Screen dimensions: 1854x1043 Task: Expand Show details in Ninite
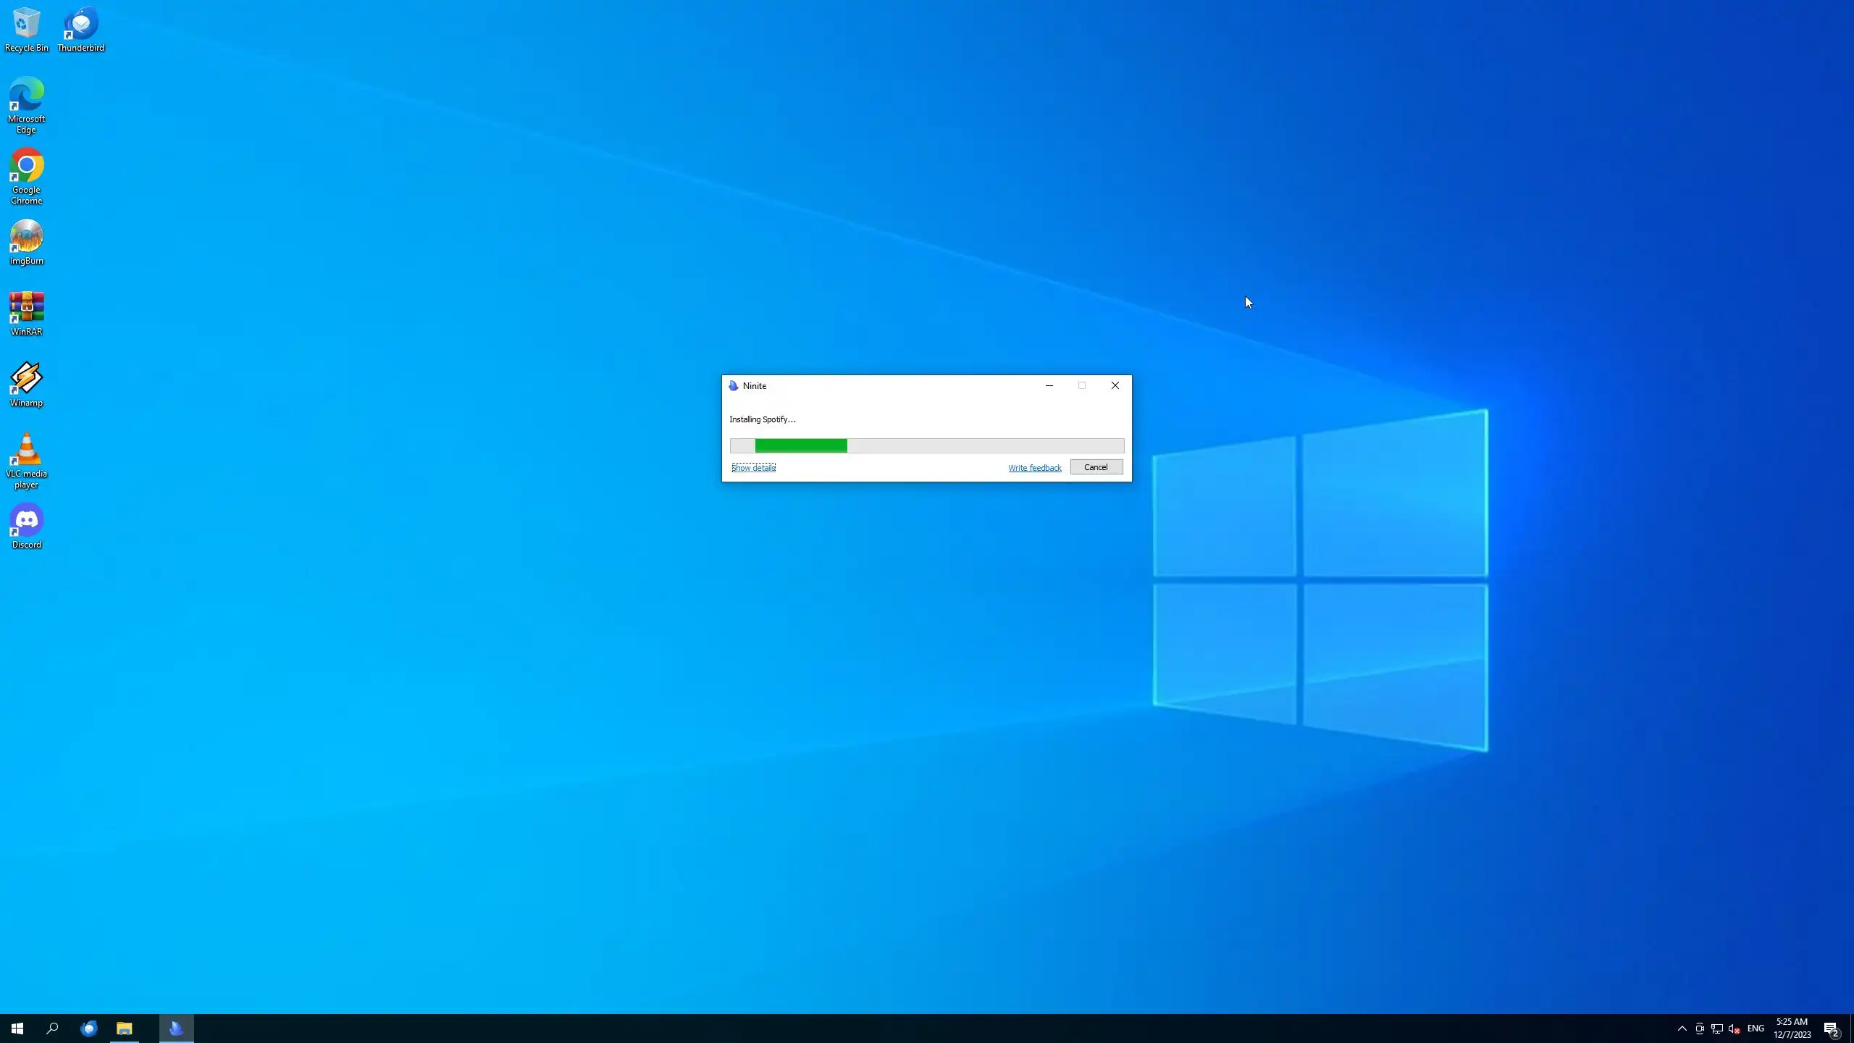click(753, 468)
